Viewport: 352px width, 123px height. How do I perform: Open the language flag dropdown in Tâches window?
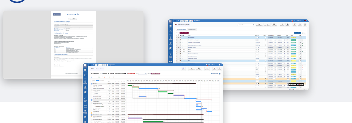point(305,21)
